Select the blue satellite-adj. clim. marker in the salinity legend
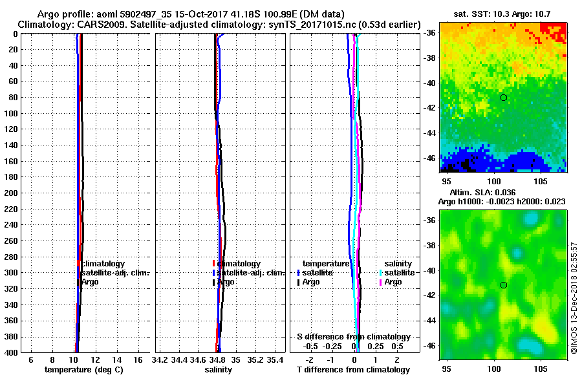The image size is (582, 375). pos(214,273)
